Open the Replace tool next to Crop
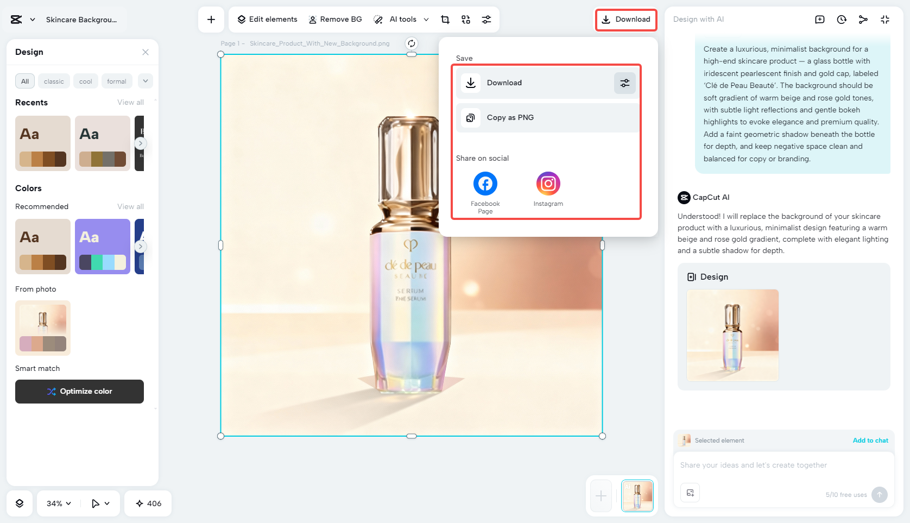 (465, 19)
